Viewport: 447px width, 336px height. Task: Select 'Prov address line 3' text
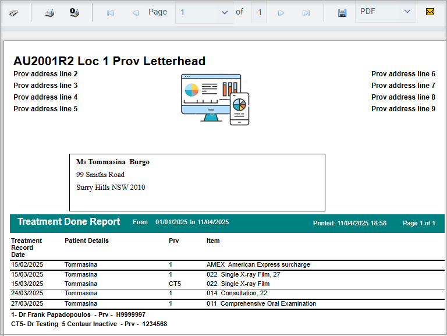[45, 86]
